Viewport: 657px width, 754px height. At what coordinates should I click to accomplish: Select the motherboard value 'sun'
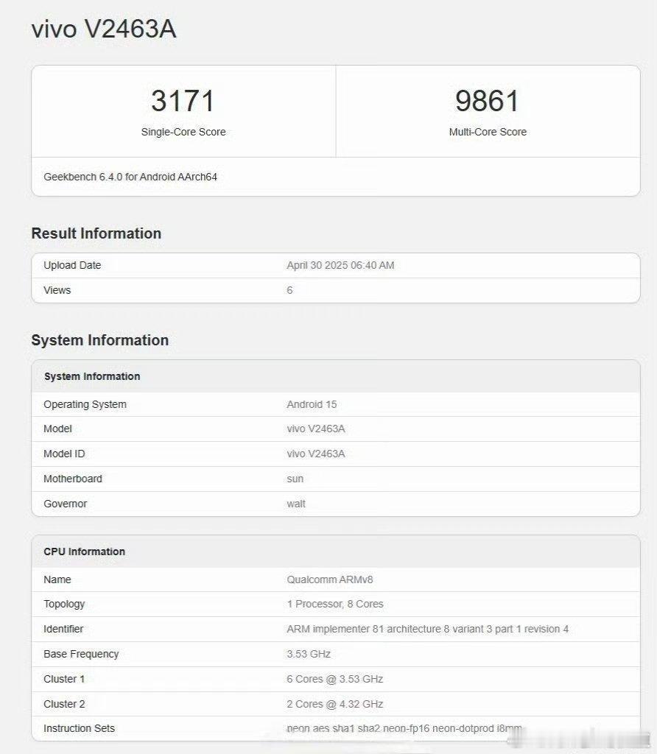click(x=295, y=479)
